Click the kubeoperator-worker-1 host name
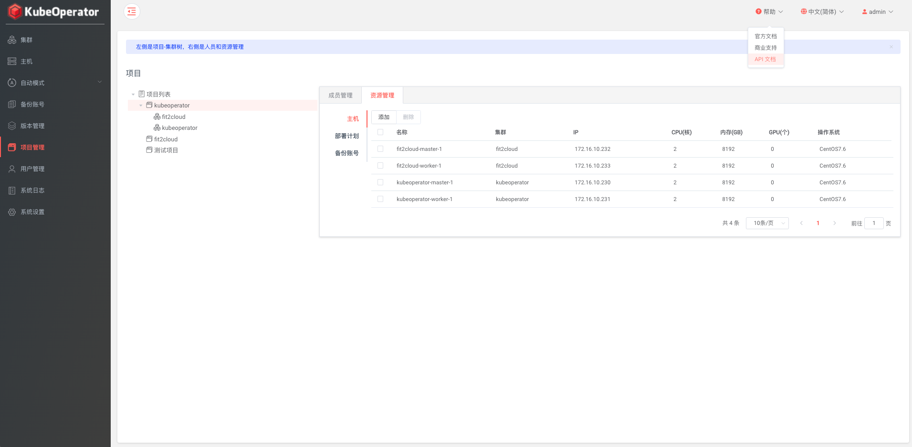 (x=424, y=199)
